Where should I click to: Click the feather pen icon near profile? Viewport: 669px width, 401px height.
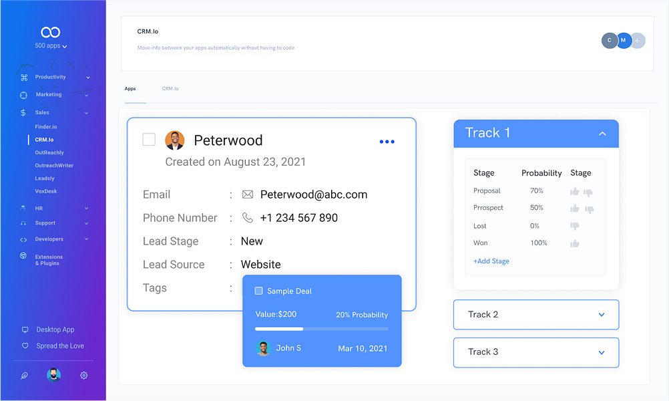pos(24,375)
